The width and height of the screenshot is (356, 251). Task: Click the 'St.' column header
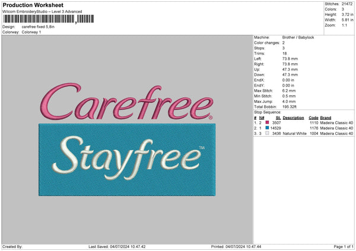pyautogui.click(x=278, y=118)
